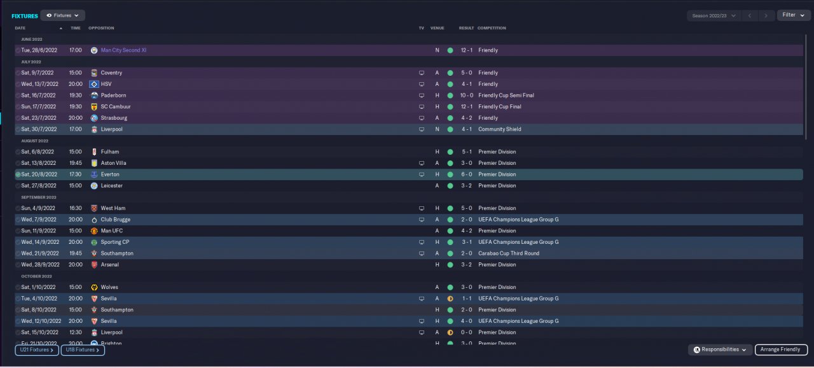Click the Man UFC club crest
This screenshot has height=368, width=814.
click(x=94, y=231)
